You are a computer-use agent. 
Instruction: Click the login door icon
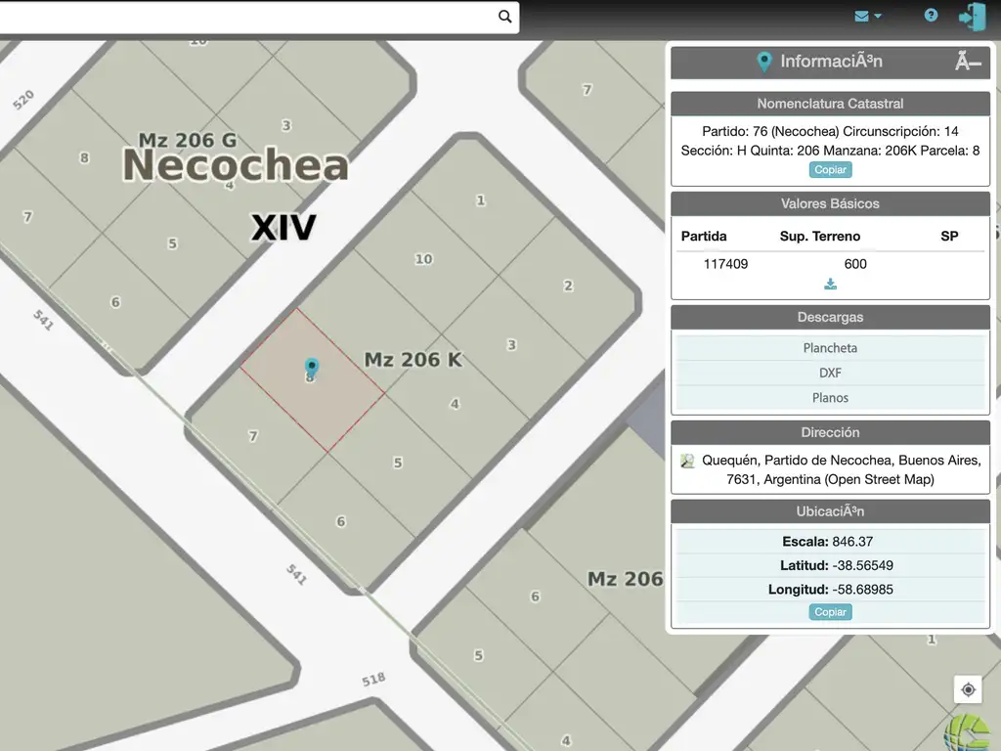click(x=973, y=17)
